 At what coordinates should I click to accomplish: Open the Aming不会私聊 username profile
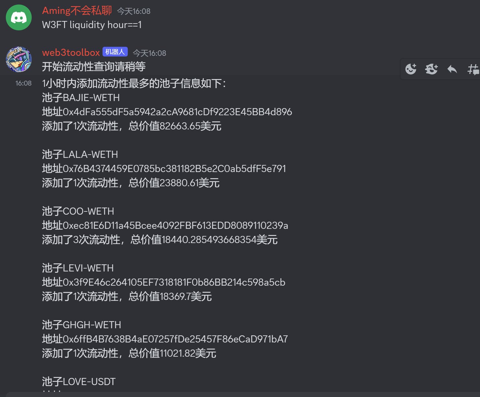(x=77, y=11)
